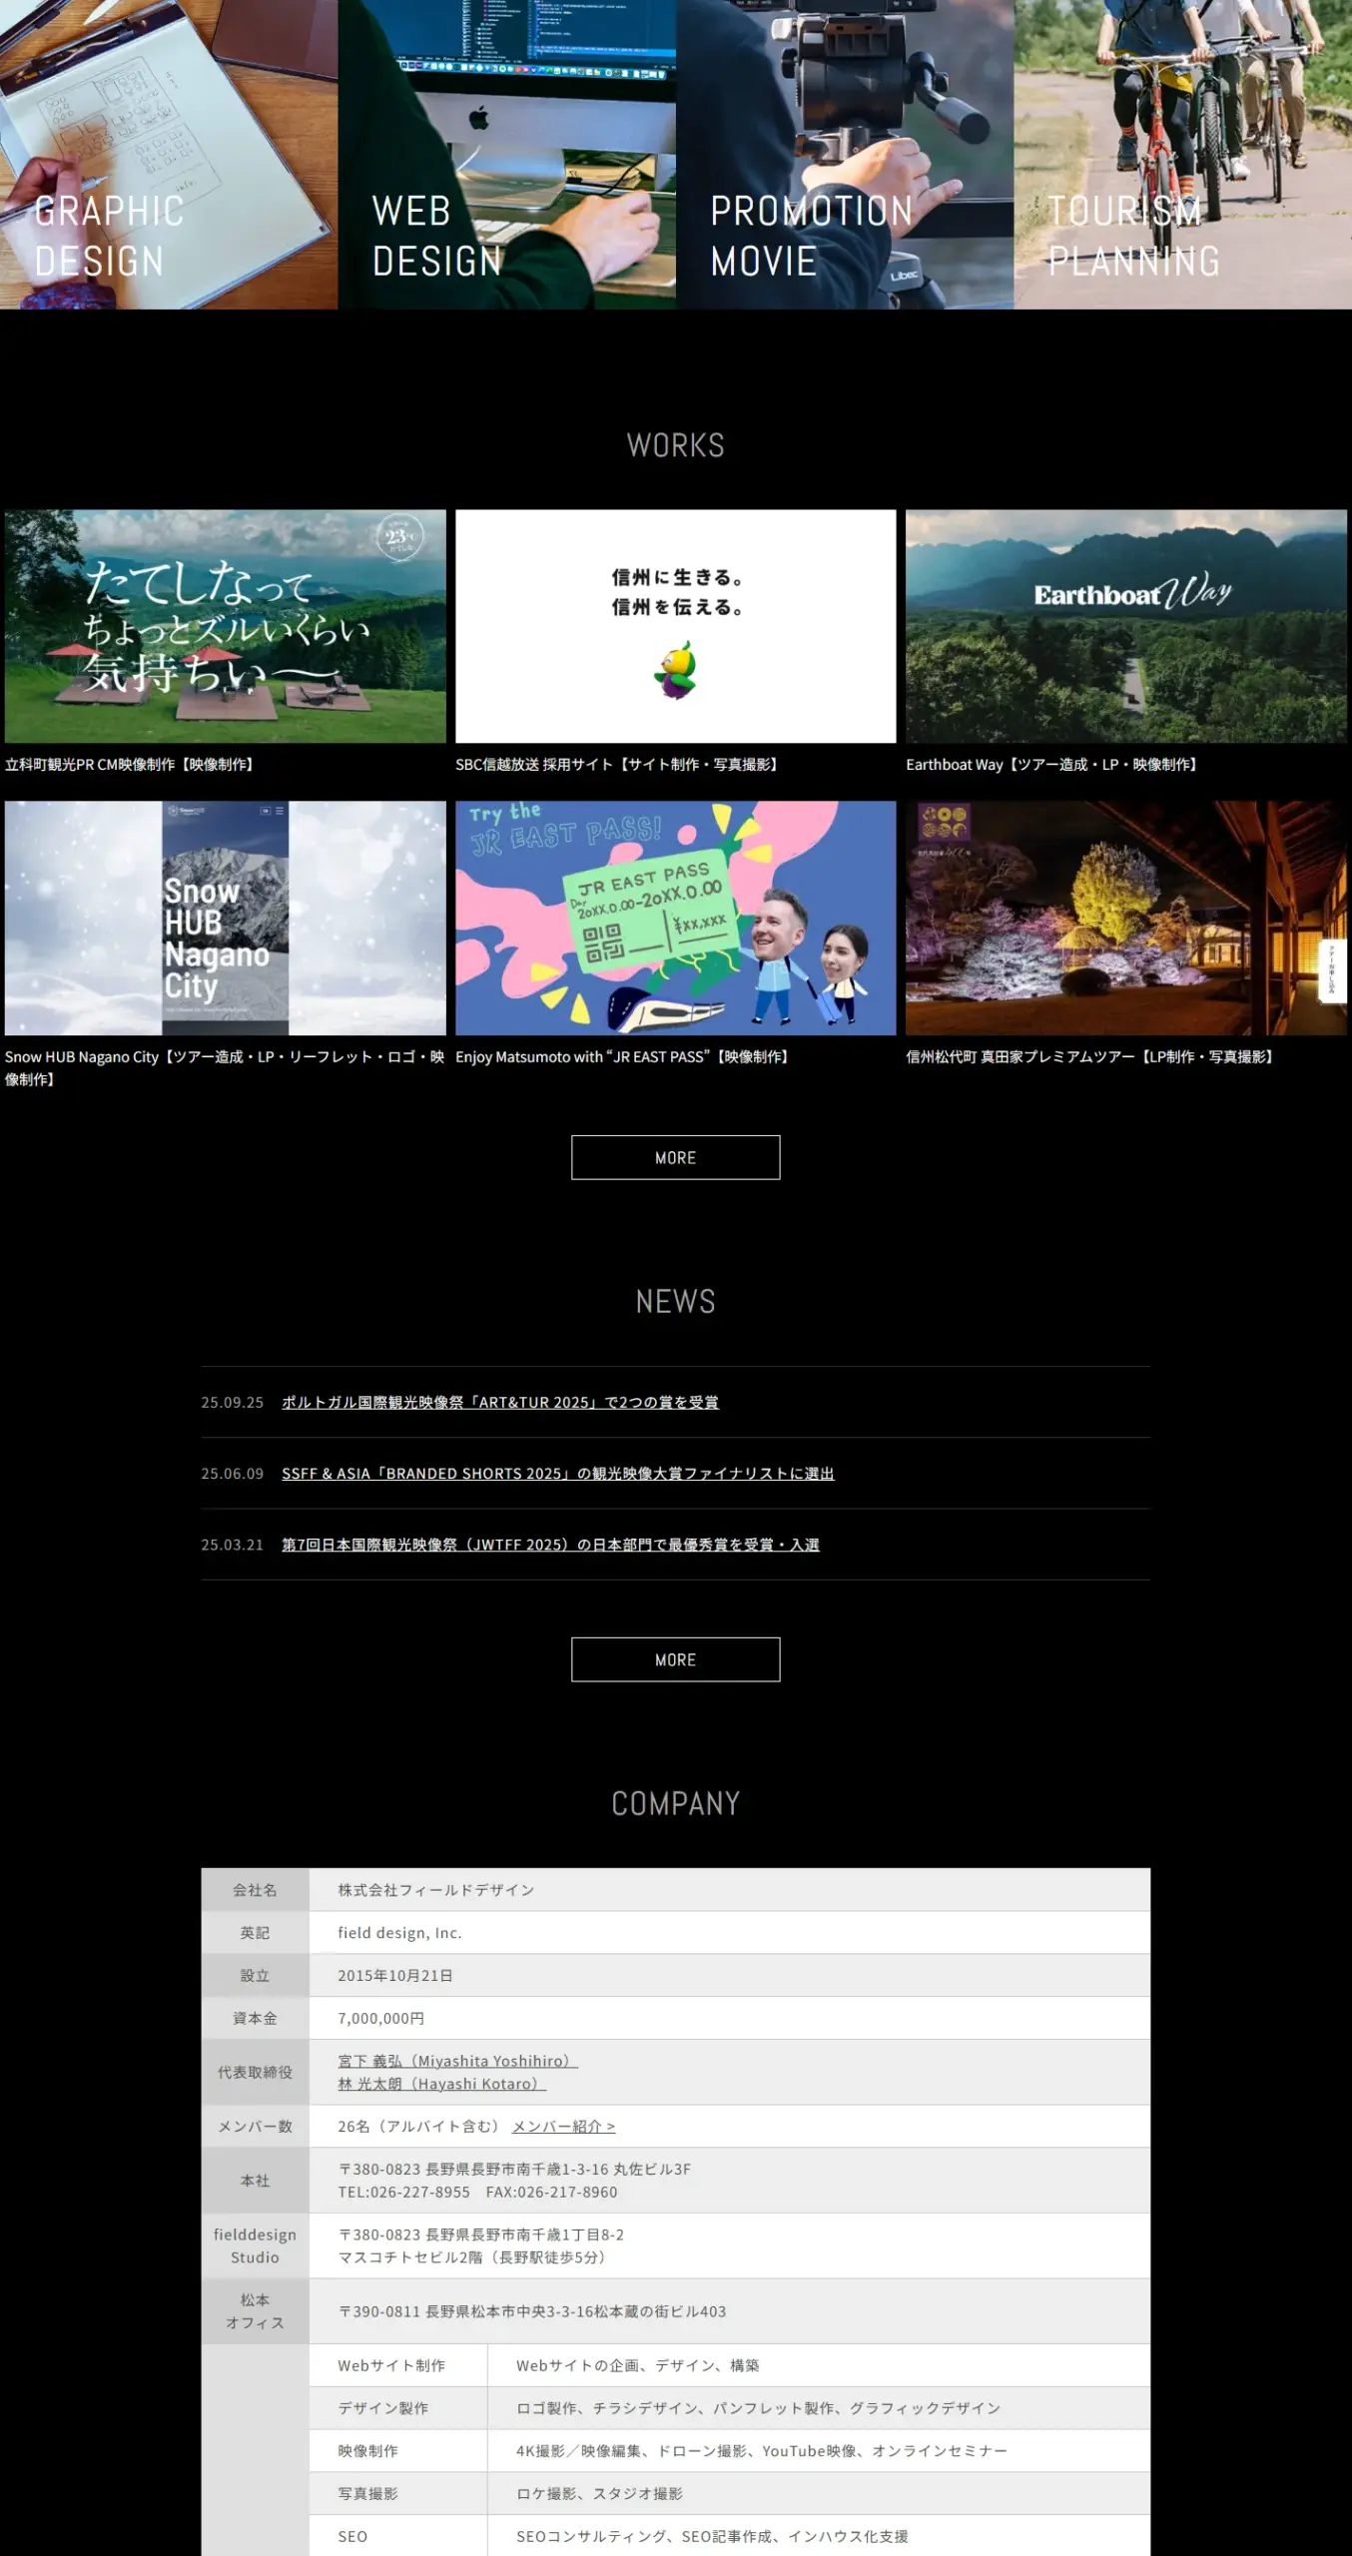Click the MORE button under Works
The width and height of the screenshot is (1352, 2556).
pyautogui.click(x=675, y=1157)
